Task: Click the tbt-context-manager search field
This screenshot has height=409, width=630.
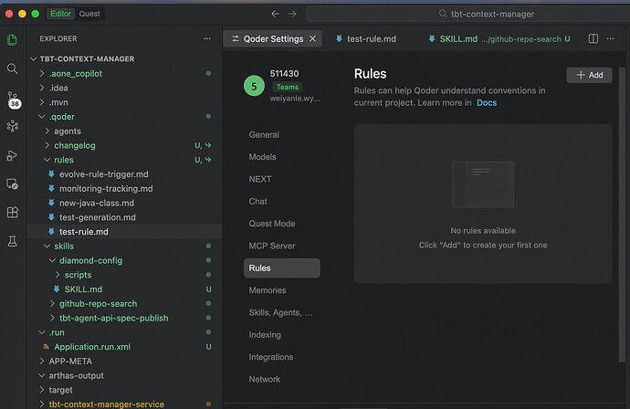Action: click(x=468, y=14)
